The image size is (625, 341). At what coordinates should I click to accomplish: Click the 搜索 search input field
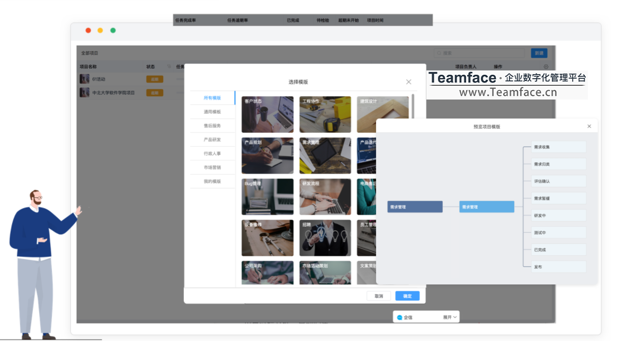pos(479,53)
